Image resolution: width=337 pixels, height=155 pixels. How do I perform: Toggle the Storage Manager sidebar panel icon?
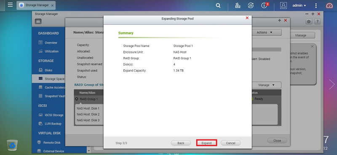pos(38,21)
